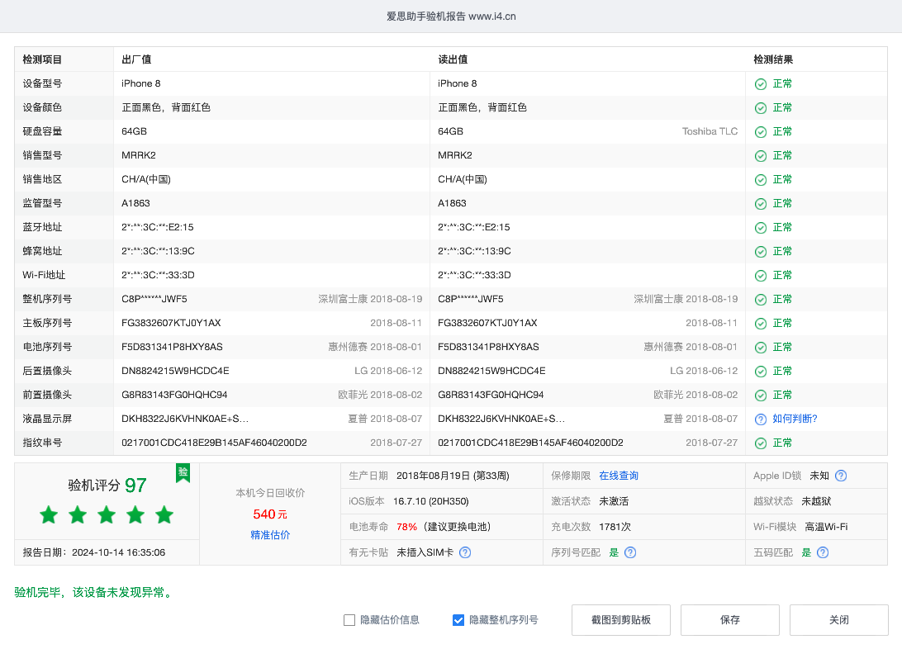The height and width of the screenshot is (649, 902).
Task: Click the 激活状态 未激活 value
Action: [614, 501]
